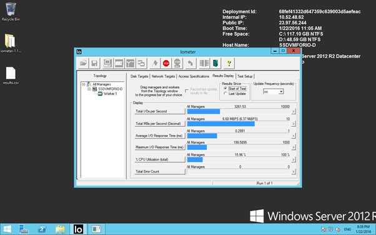Image resolution: width=376 pixels, height=235 pixels.
Task: Abort all tests with the gray stop icon
Action: (177, 63)
